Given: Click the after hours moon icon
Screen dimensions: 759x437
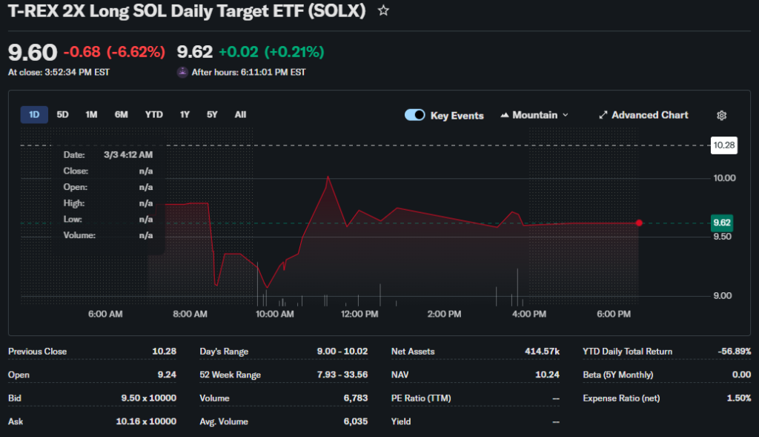Looking at the screenshot, I should tap(182, 72).
